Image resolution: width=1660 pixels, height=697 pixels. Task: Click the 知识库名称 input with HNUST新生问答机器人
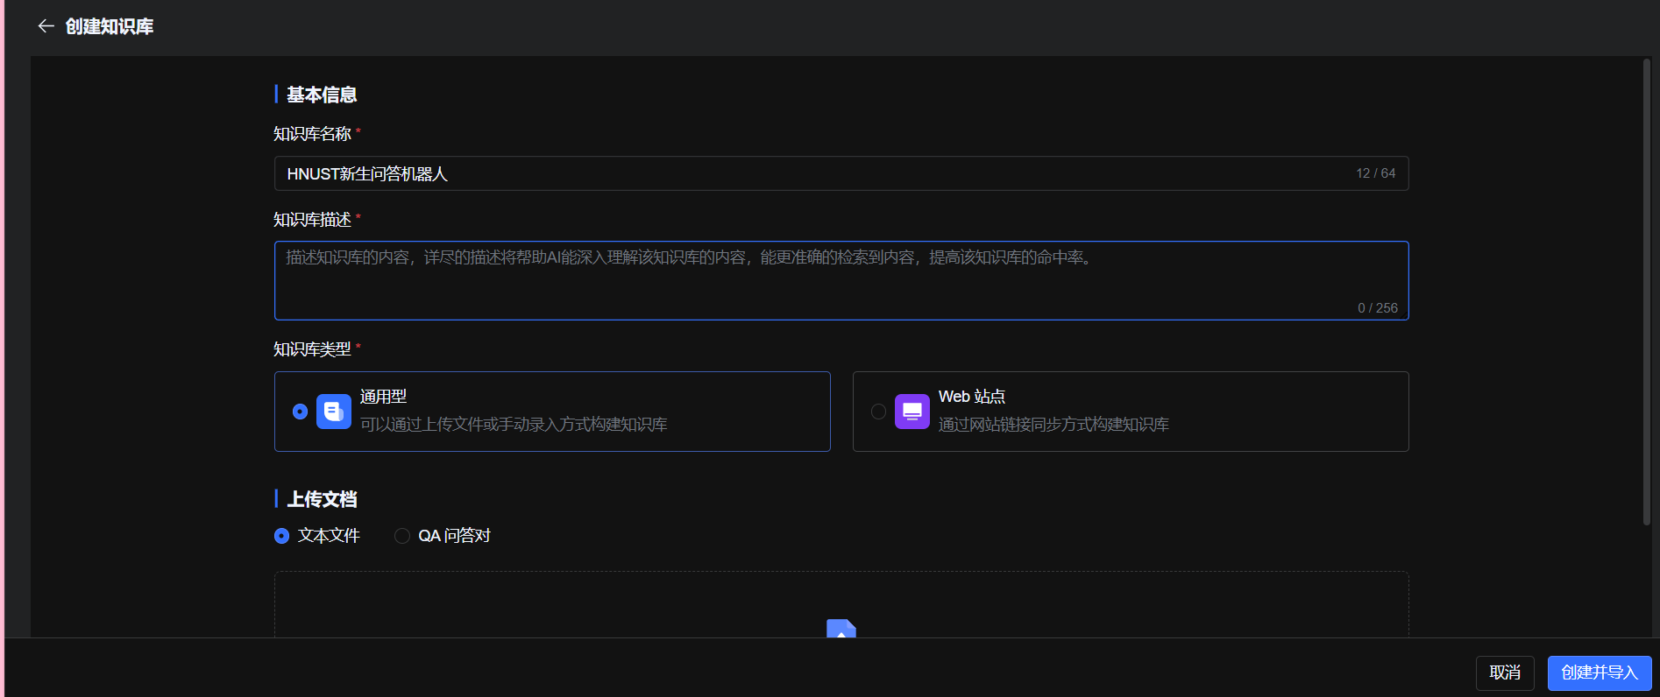click(815, 173)
